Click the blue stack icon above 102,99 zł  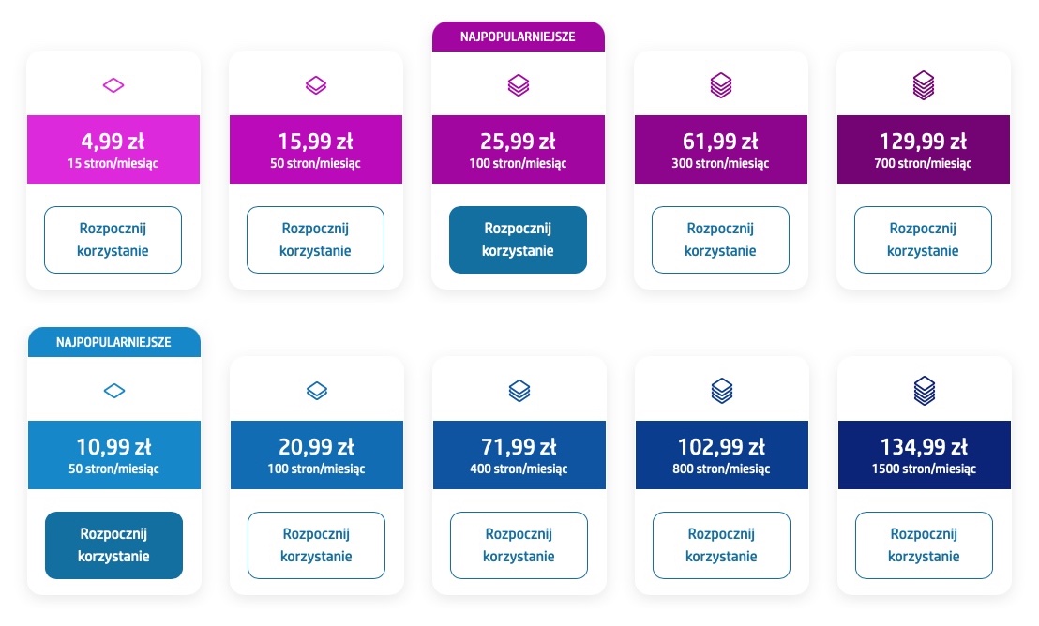click(x=721, y=391)
